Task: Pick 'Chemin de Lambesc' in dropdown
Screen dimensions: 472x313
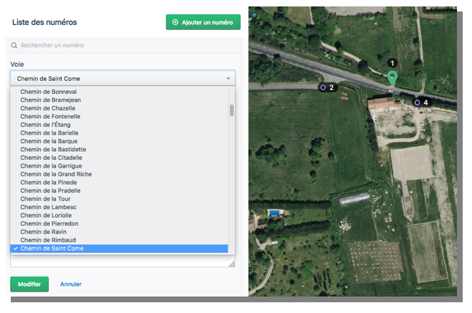Action: [49, 207]
